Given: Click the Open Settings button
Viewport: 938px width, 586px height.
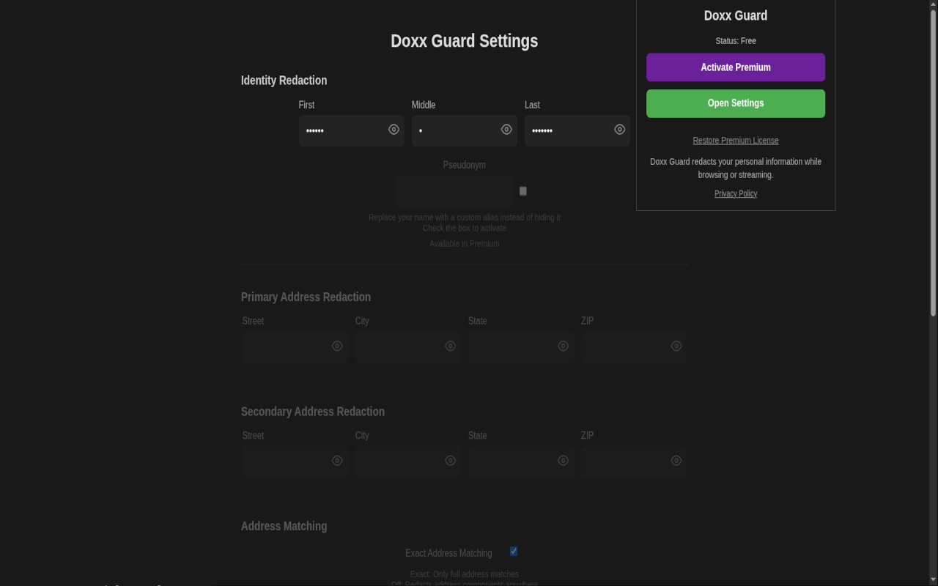Looking at the screenshot, I should tap(736, 103).
